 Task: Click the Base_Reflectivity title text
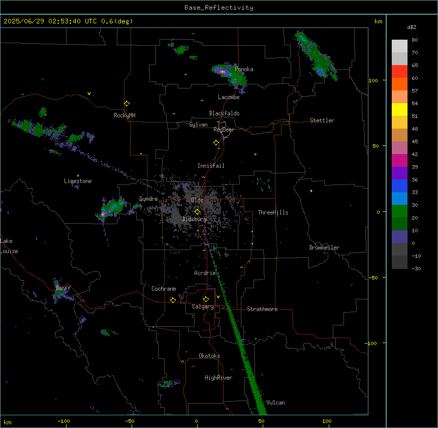[x=219, y=8]
